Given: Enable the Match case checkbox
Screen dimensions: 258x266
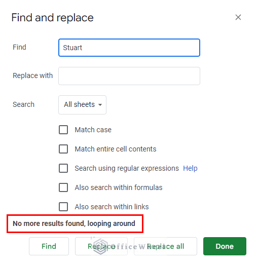Looking at the screenshot, I should [x=63, y=130].
